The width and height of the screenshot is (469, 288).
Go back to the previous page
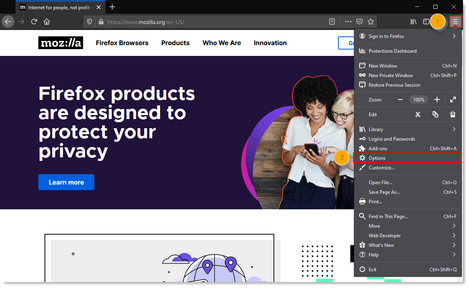pos(8,22)
